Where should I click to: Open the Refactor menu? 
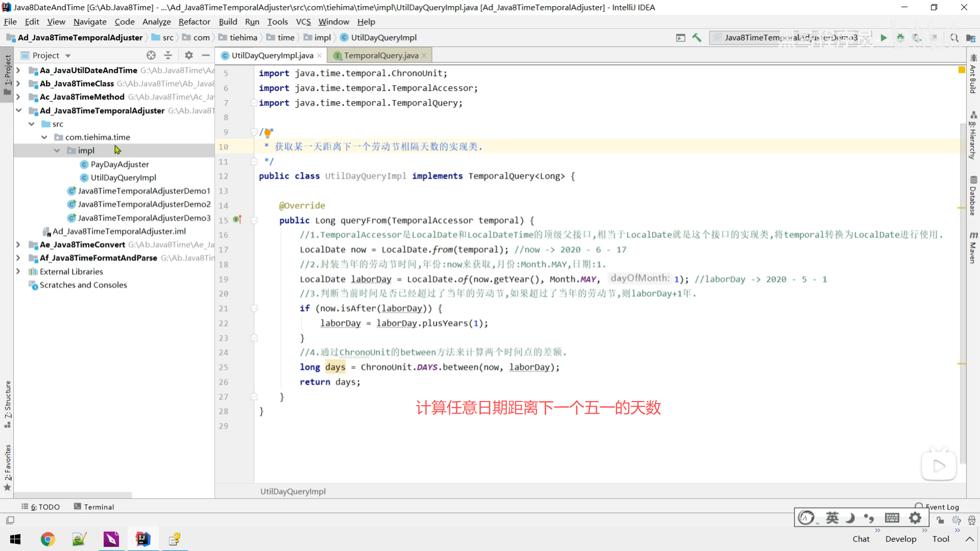(x=194, y=22)
